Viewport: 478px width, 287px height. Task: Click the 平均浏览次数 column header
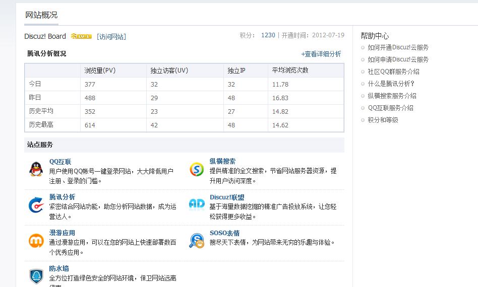[290, 70]
